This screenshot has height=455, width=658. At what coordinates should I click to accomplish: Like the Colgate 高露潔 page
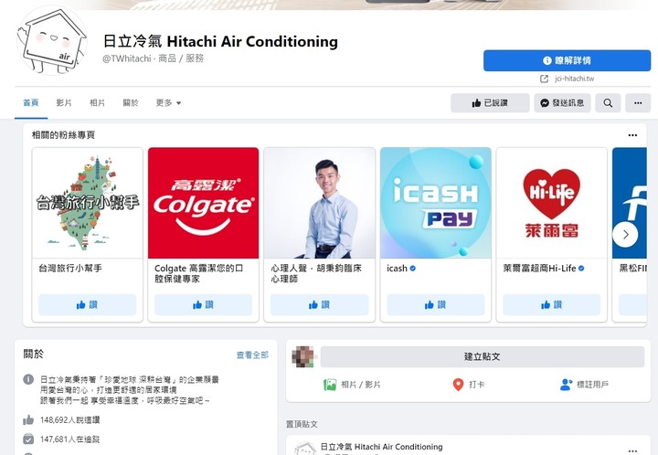pos(204,304)
